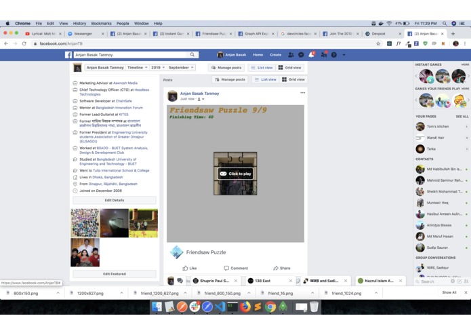Open the ChainSafe link
Screen dimensions: 471x335
[x=124, y=101]
